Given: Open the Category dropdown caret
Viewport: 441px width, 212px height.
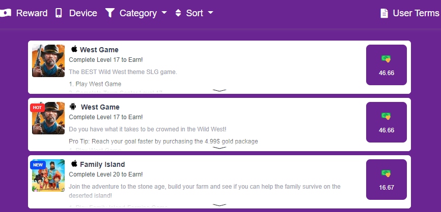Looking at the screenshot, I should click(x=164, y=13).
